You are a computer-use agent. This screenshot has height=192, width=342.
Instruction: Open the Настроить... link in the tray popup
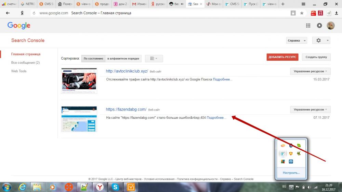291,173
